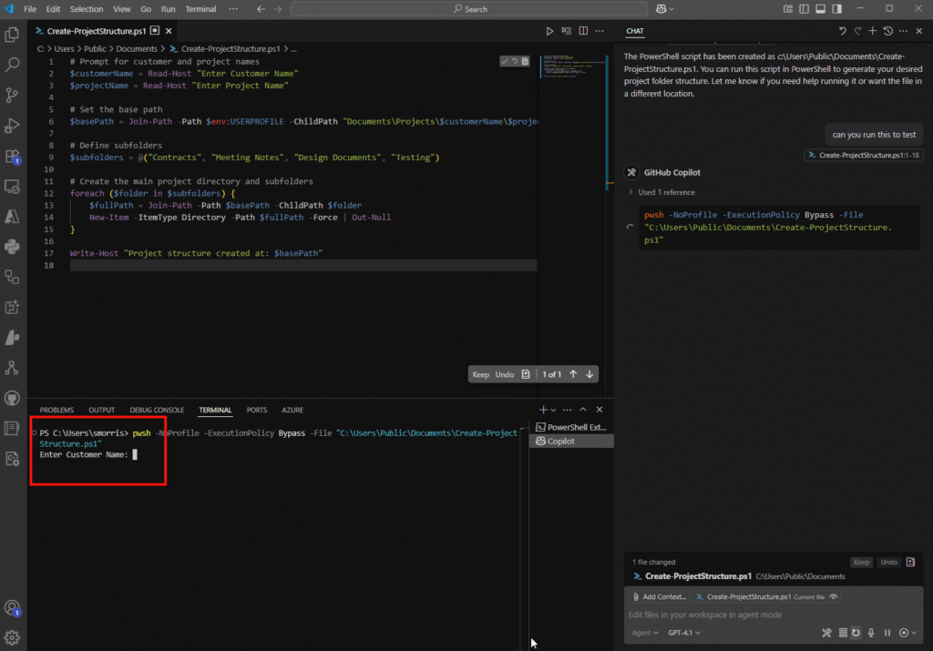The image size is (933, 651).
Task: Toggle current file context eye icon
Action: click(834, 597)
